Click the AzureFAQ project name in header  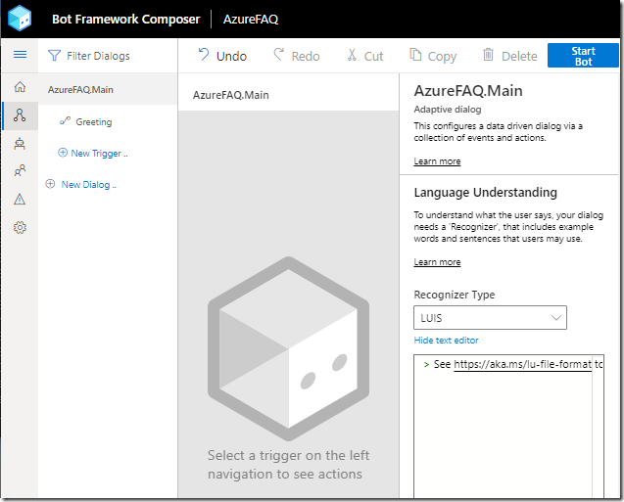tap(251, 19)
